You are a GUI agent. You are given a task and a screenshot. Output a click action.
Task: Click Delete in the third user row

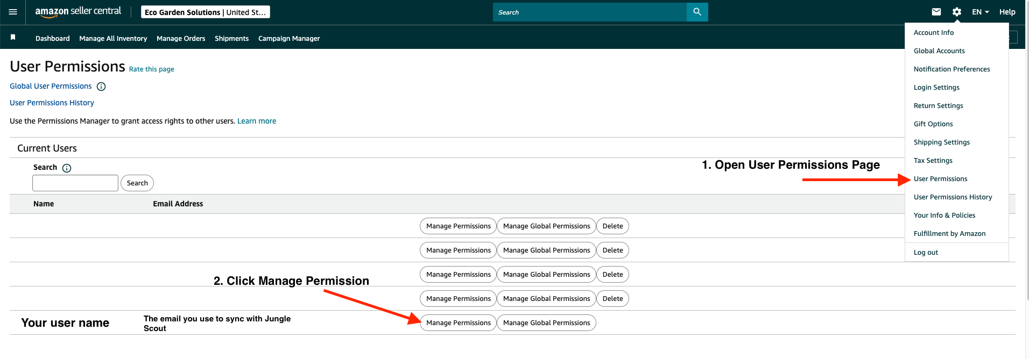pos(612,275)
